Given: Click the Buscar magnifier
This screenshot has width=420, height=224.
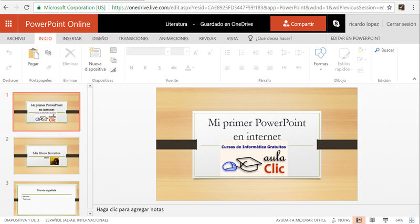Looking at the screenshot, I should [377, 50].
